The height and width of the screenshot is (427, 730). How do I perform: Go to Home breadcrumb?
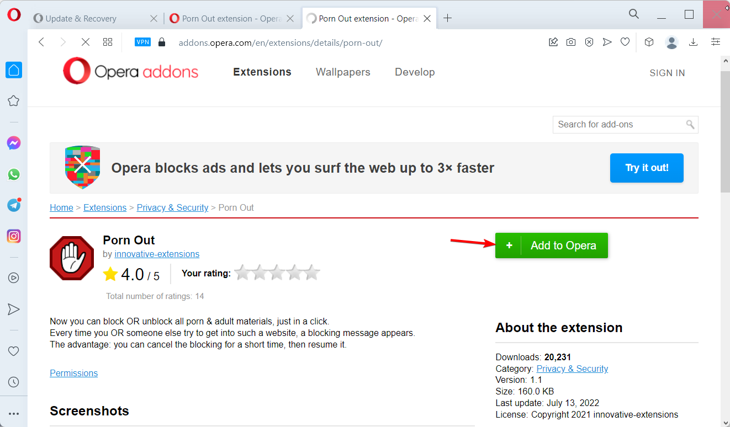click(61, 207)
